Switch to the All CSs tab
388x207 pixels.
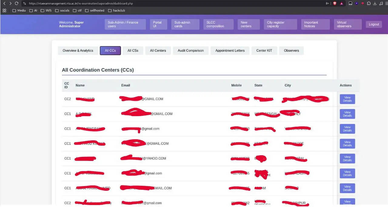click(133, 51)
